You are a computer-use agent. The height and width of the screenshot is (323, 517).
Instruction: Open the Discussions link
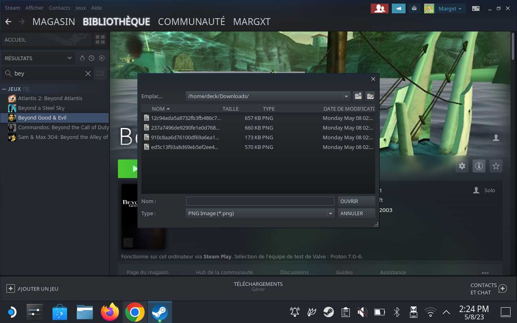[294, 272]
